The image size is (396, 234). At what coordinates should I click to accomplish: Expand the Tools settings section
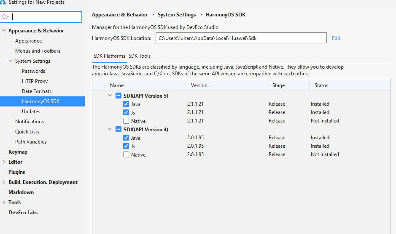click(x=4, y=202)
